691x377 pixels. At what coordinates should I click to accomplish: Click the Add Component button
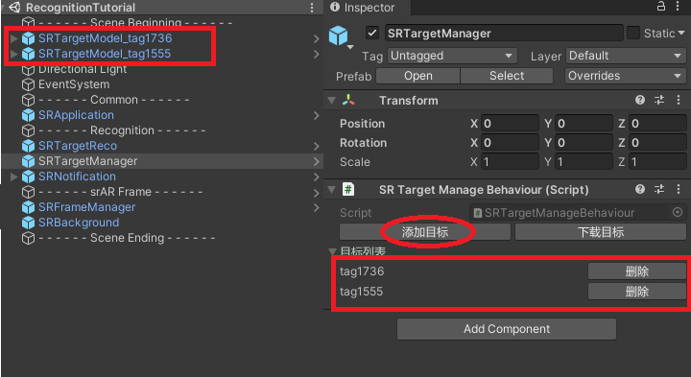(507, 329)
